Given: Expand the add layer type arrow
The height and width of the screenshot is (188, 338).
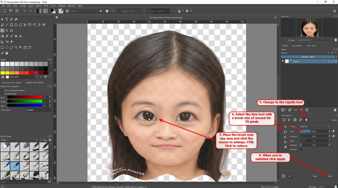Looking at the screenshot, I should click(x=286, y=110).
